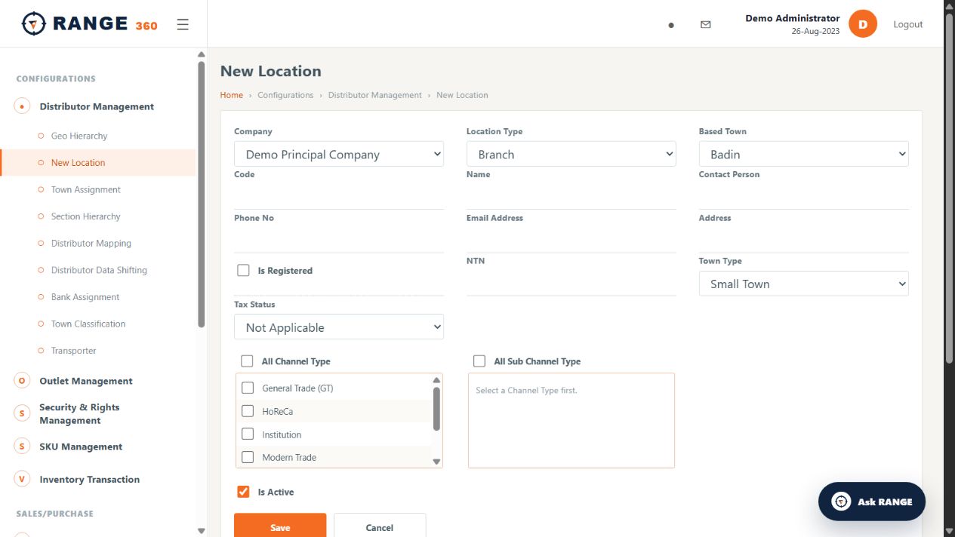
Task: Open Ask RANGE assistant button
Action: pyautogui.click(x=872, y=502)
